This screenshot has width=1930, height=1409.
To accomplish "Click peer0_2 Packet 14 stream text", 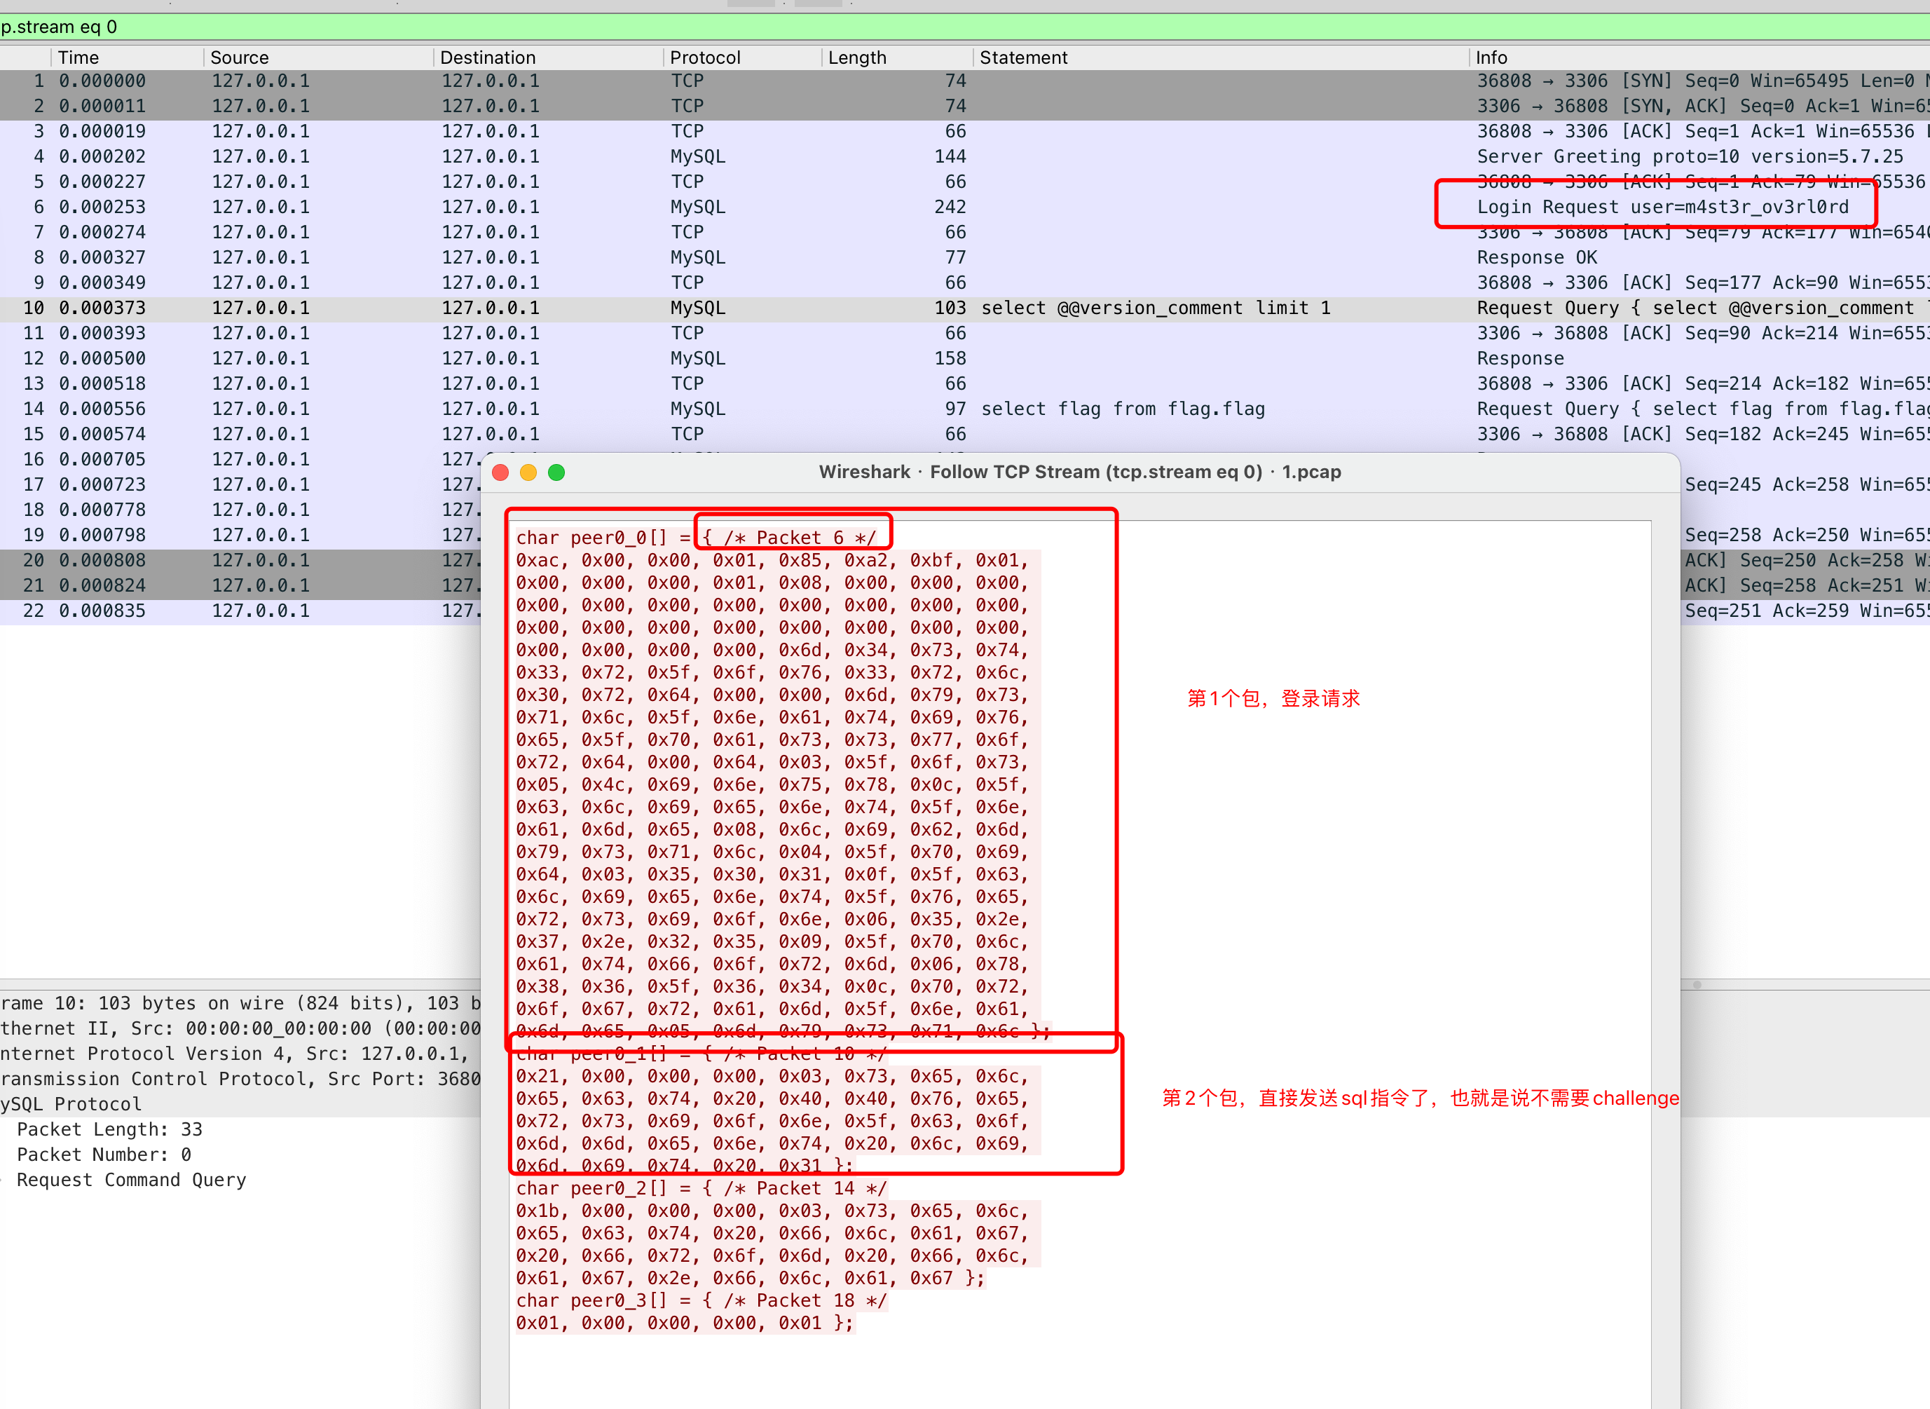I will [x=701, y=1188].
